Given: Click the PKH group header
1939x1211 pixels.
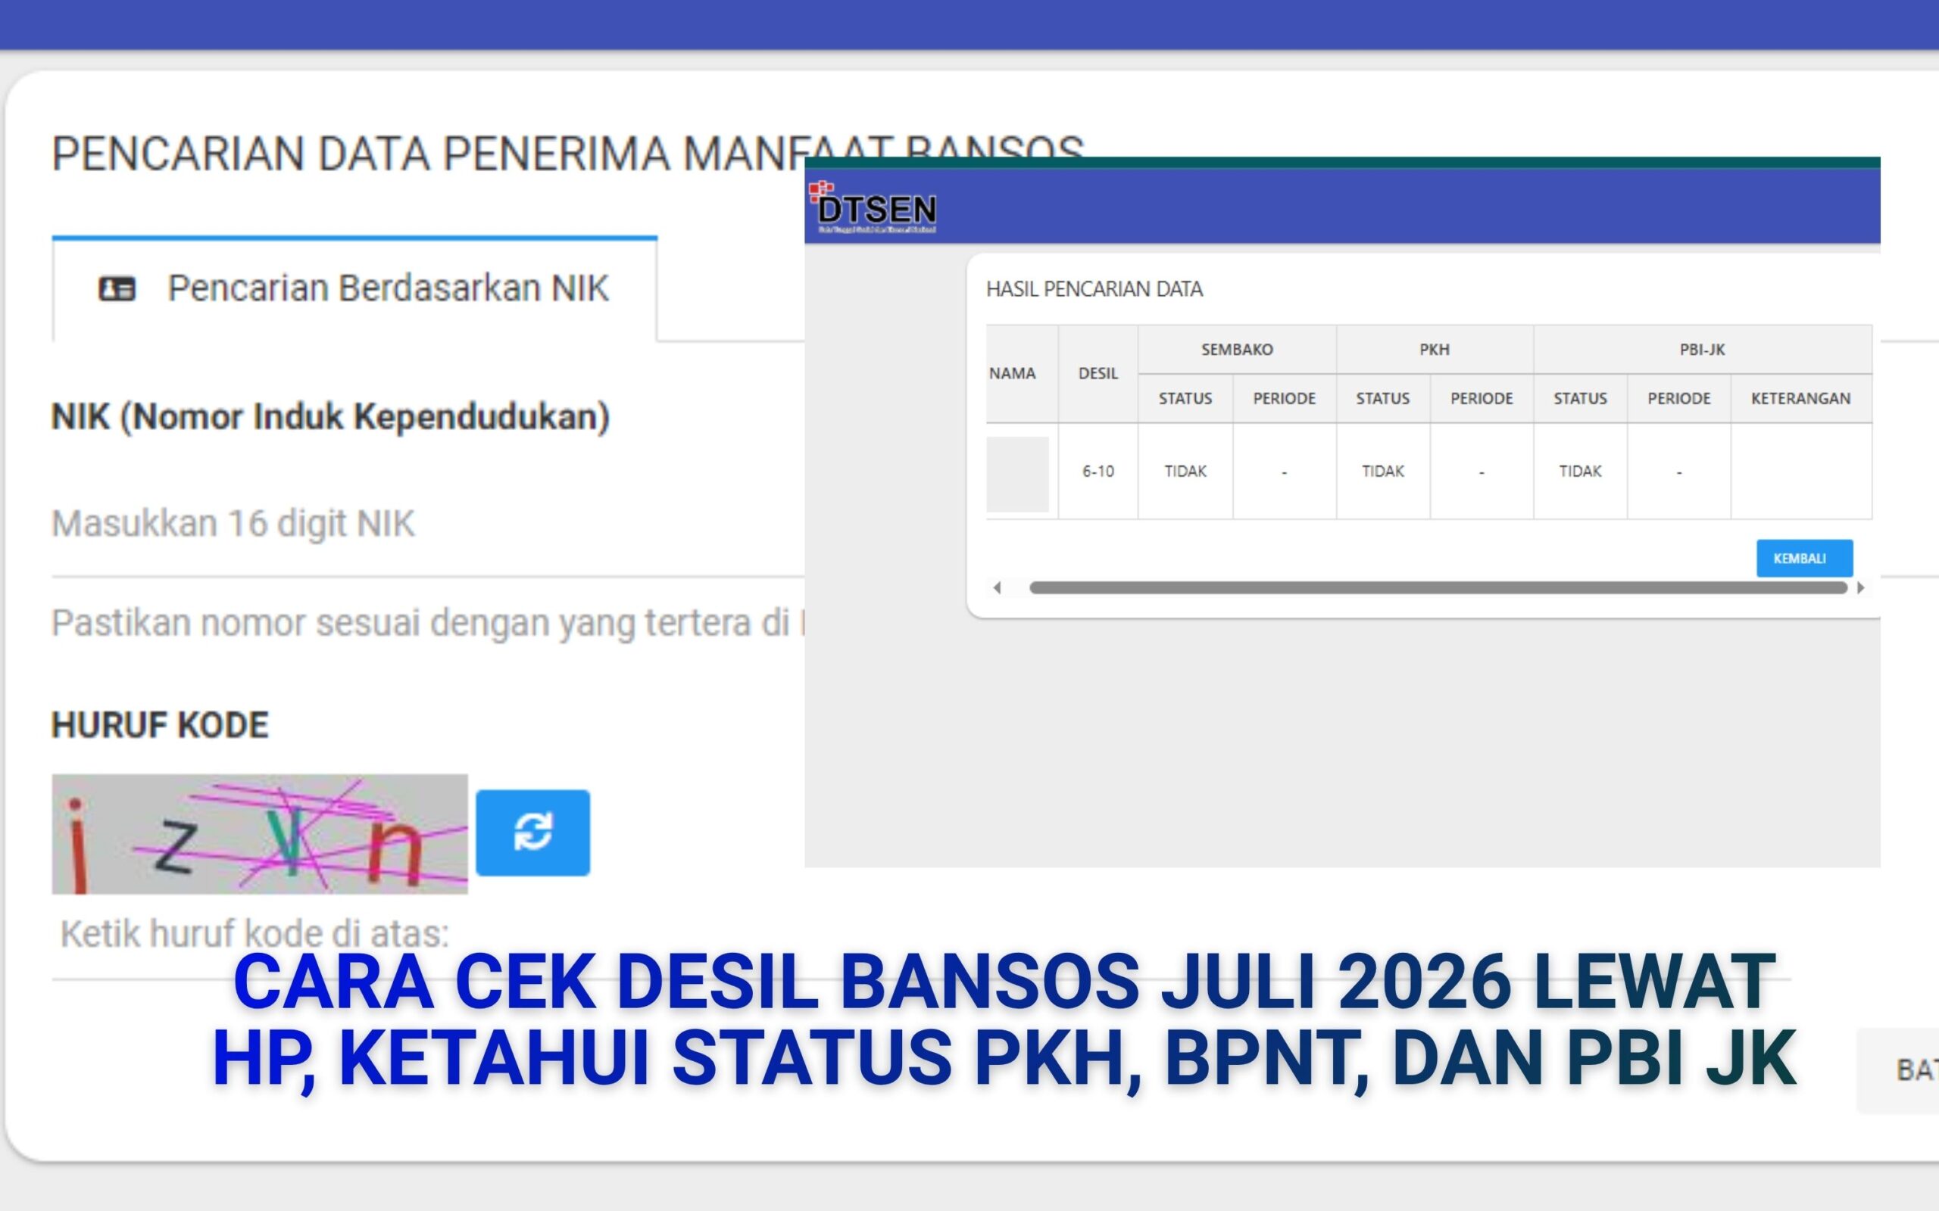Looking at the screenshot, I should (x=1435, y=349).
